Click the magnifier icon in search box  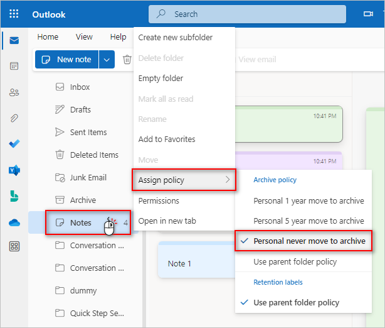tap(161, 14)
